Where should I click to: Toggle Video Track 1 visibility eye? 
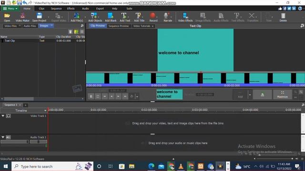[8, 116]
